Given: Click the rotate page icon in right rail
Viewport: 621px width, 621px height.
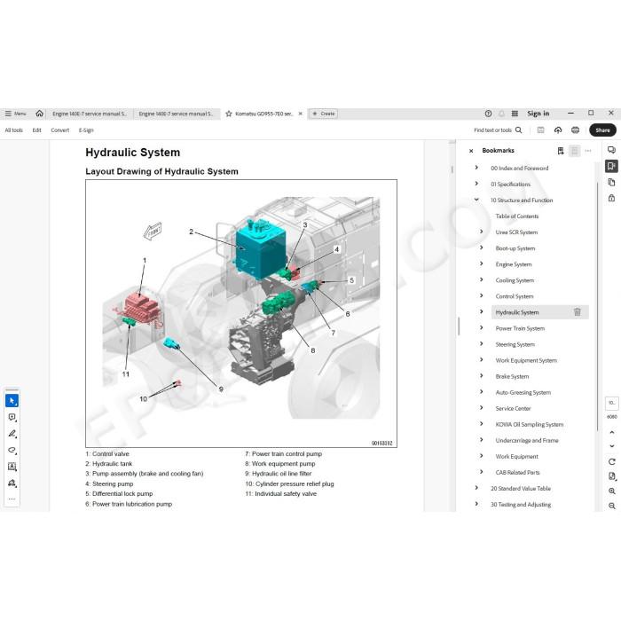Looking at the screenshot, I should [611, 462].
